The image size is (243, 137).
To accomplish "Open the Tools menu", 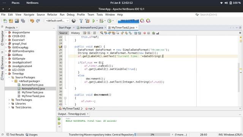I will click(x=99, y=14).
